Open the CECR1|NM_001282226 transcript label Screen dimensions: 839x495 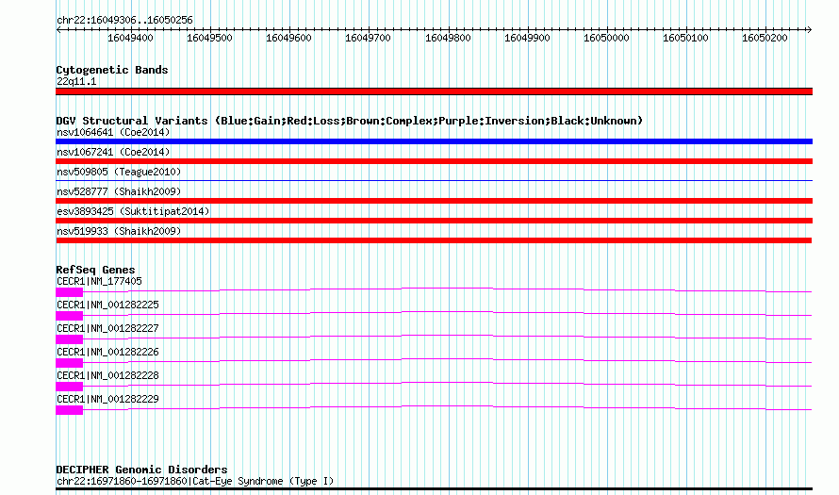[107, 352]
